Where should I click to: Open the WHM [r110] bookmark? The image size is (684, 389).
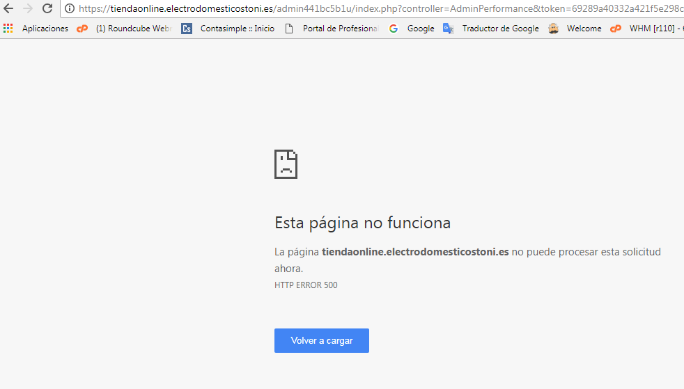[657, 29]
